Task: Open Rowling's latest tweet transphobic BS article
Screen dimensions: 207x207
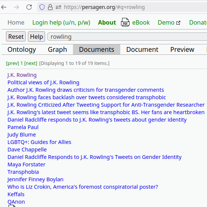Action: (106, 112)
